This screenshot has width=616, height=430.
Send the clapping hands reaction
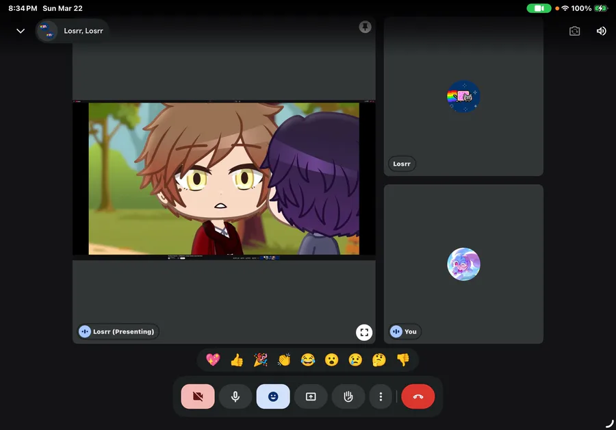pyautogui.click(x=284, y=359)
